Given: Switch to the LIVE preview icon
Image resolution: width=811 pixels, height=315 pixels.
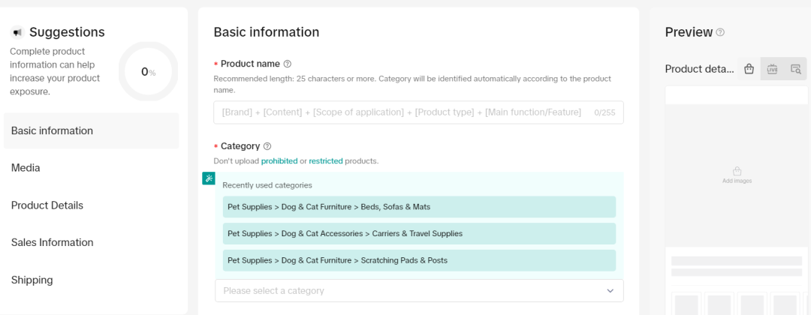Looking at the screenshot, I should (x=772, y=69).
